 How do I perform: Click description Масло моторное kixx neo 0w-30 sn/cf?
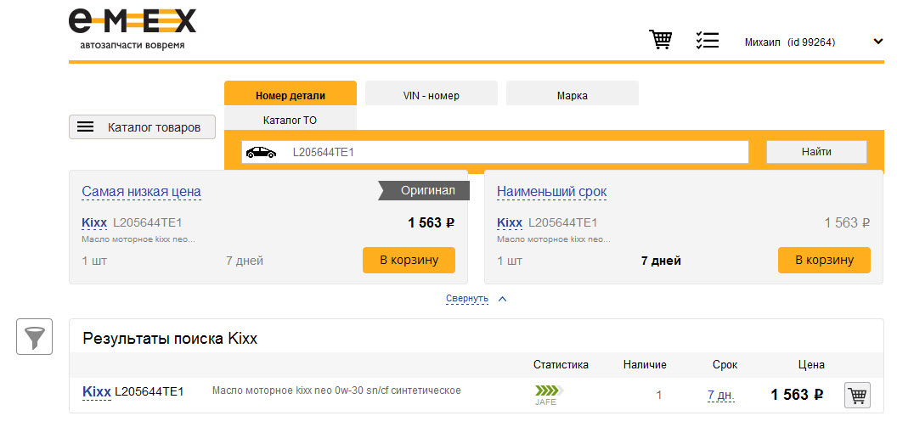[x=336, y=390]
